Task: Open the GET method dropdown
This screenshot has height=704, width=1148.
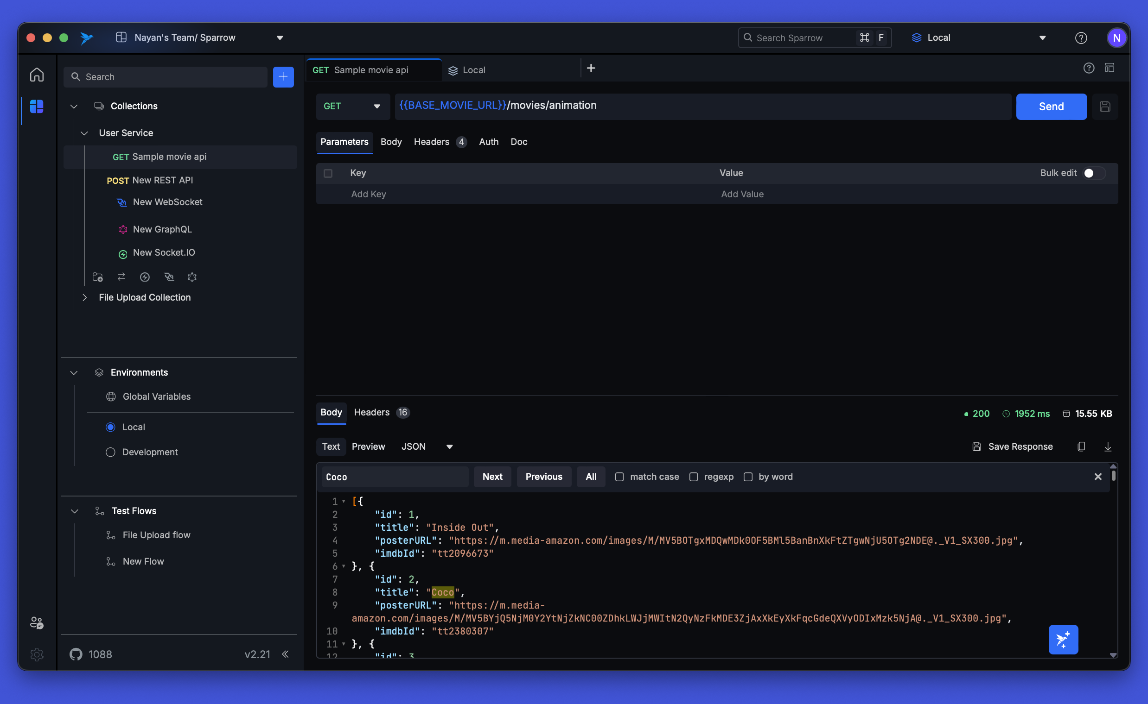Action: [x=352, y=107]
